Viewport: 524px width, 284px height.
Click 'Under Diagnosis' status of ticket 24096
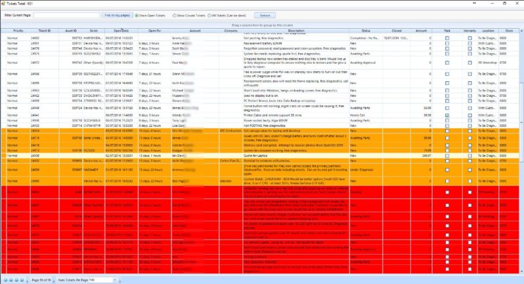pyautogui.click(x=365, y=170)
